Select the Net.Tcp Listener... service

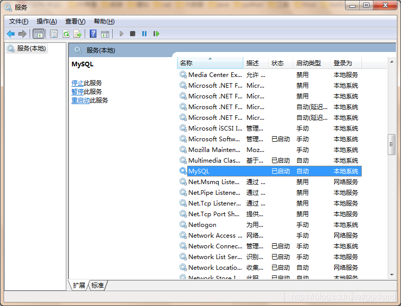(x=270, y=203)
